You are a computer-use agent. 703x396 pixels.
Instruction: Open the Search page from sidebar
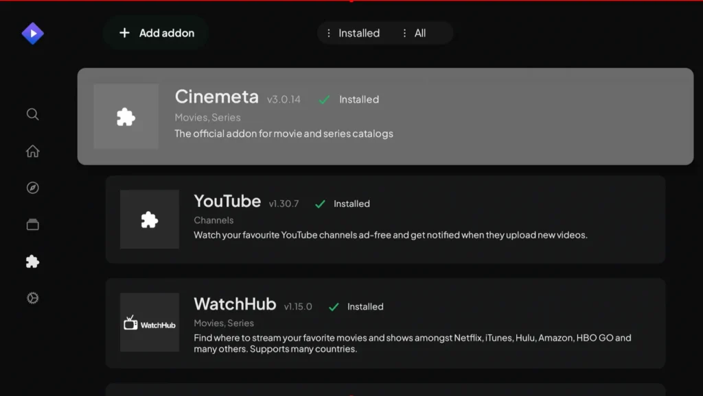32,114
